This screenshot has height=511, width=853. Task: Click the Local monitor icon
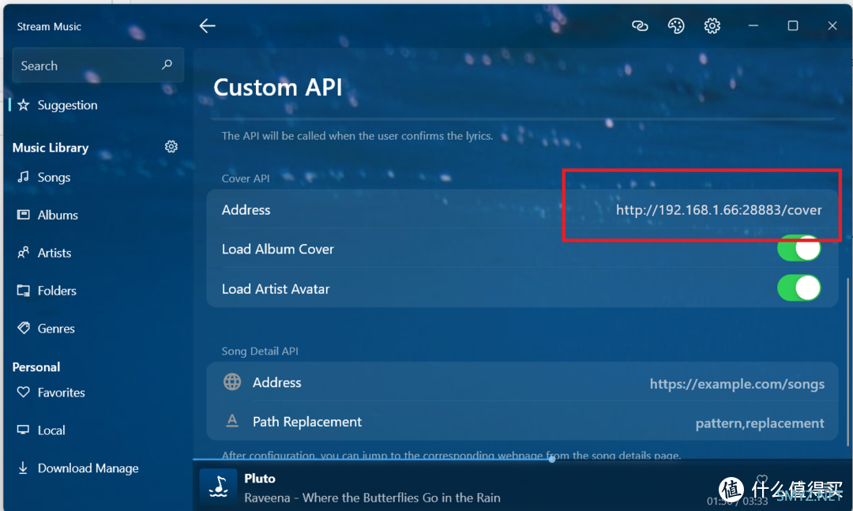pyautogui.click(x=24, y=430)
